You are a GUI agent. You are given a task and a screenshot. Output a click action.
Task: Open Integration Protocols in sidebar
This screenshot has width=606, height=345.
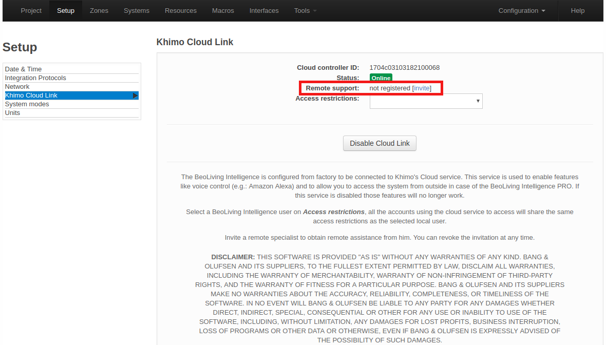coord(35,78)
